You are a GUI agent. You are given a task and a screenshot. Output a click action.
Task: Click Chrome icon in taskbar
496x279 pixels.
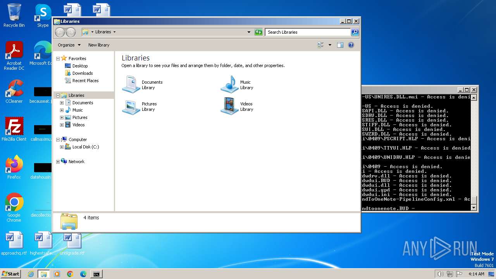[x=70, y=274]
